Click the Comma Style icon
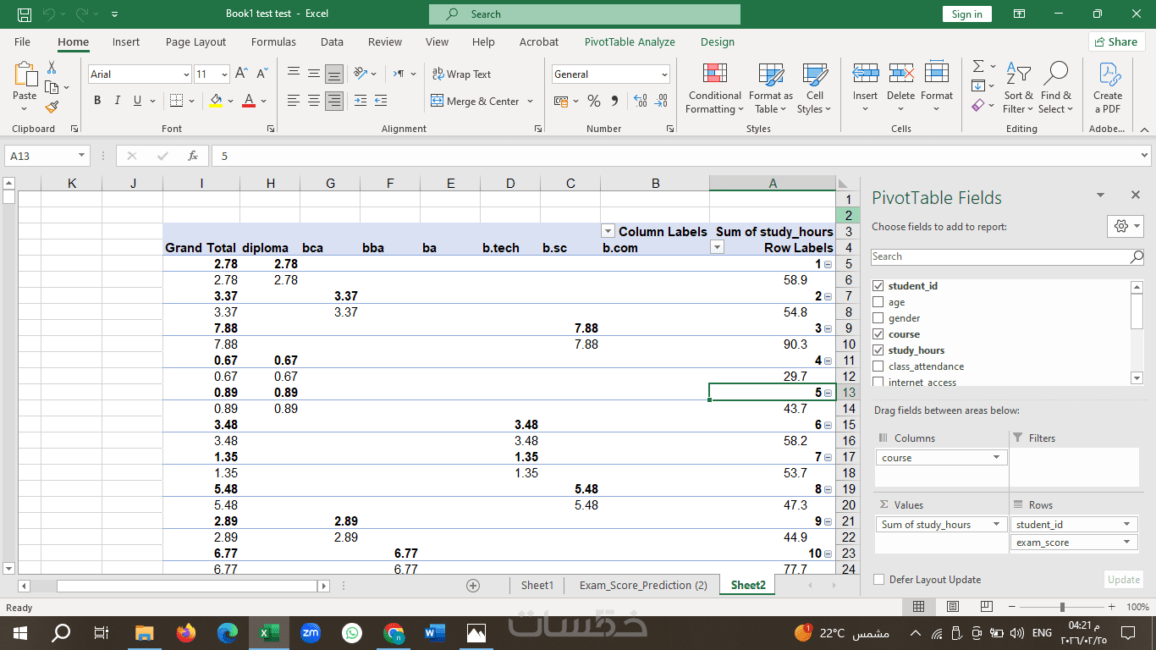 614,101
